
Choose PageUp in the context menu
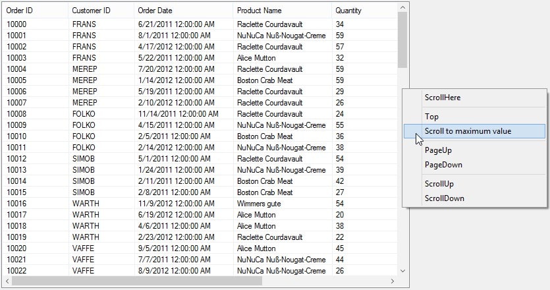coord(475,150)
